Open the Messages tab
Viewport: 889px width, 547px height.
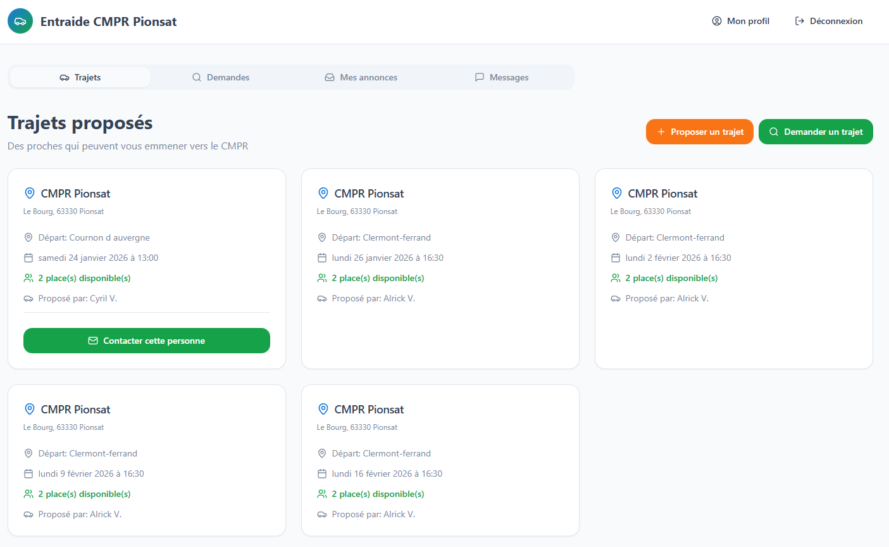click(502, 77)
